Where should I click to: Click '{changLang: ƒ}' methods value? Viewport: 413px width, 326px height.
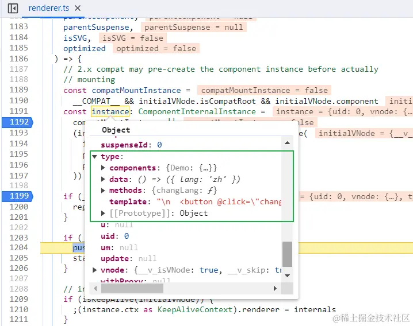pos(185,191)
